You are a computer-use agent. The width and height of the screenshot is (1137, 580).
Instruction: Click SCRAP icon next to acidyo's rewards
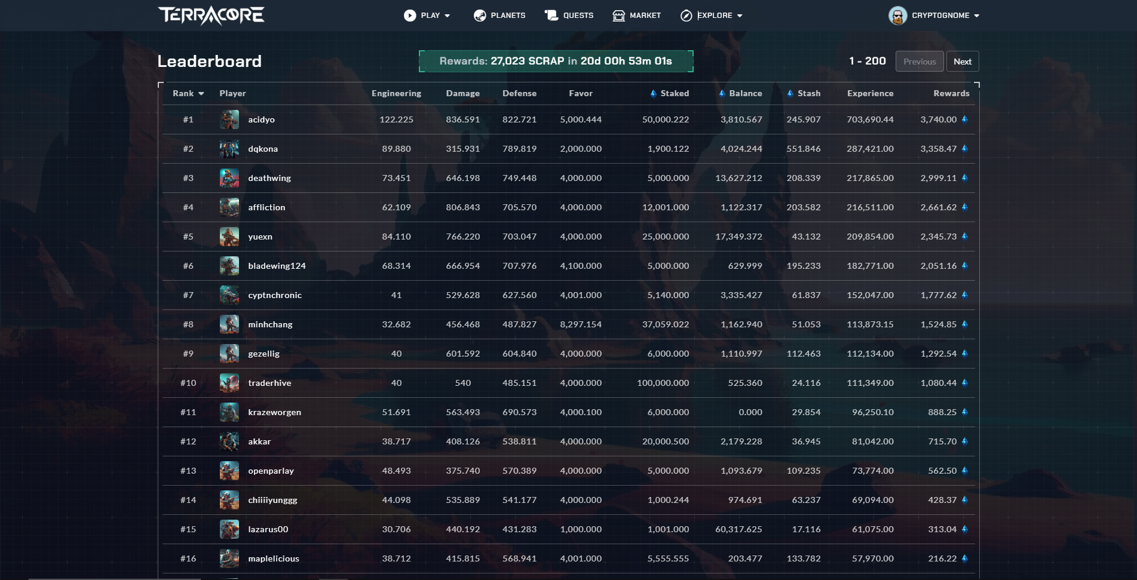click(x=965, y=119)
